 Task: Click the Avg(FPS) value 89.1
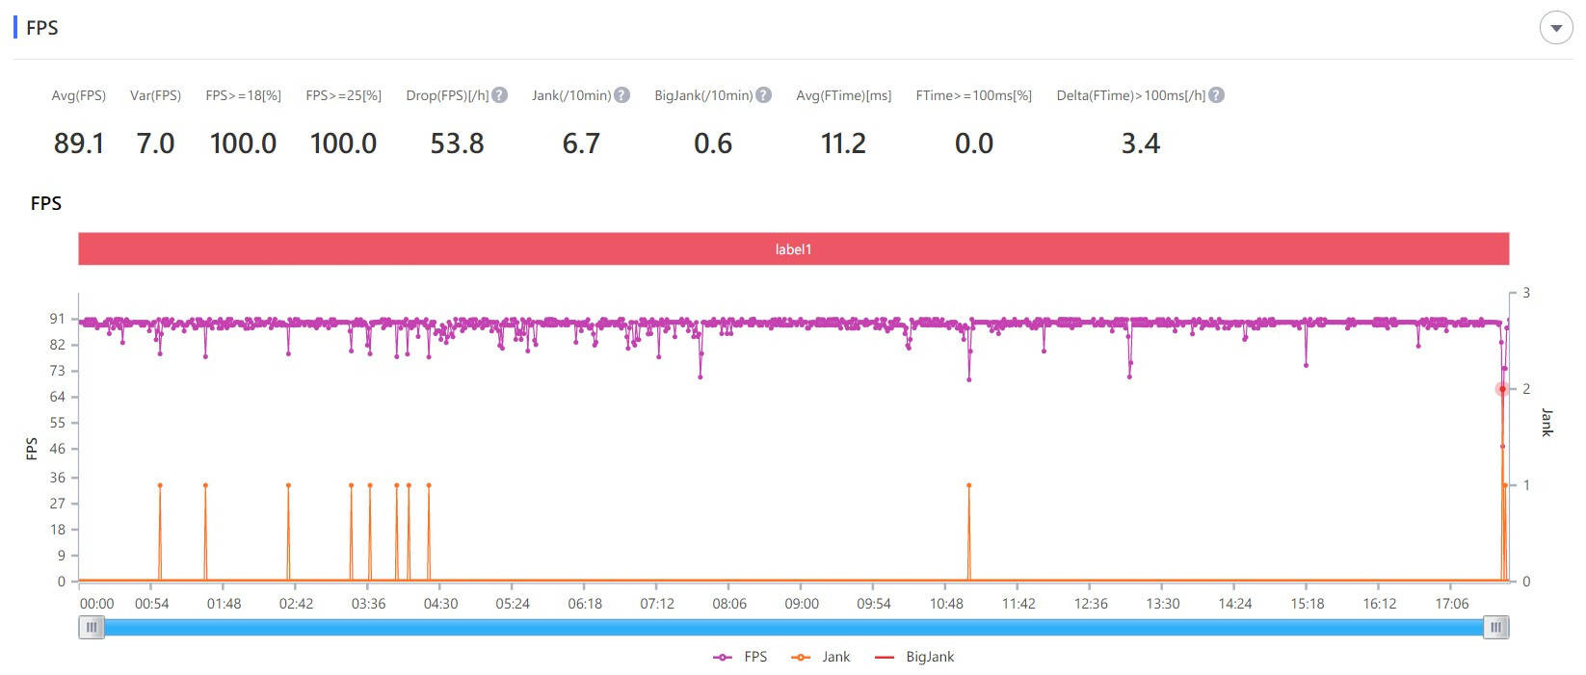click(79, 143)
